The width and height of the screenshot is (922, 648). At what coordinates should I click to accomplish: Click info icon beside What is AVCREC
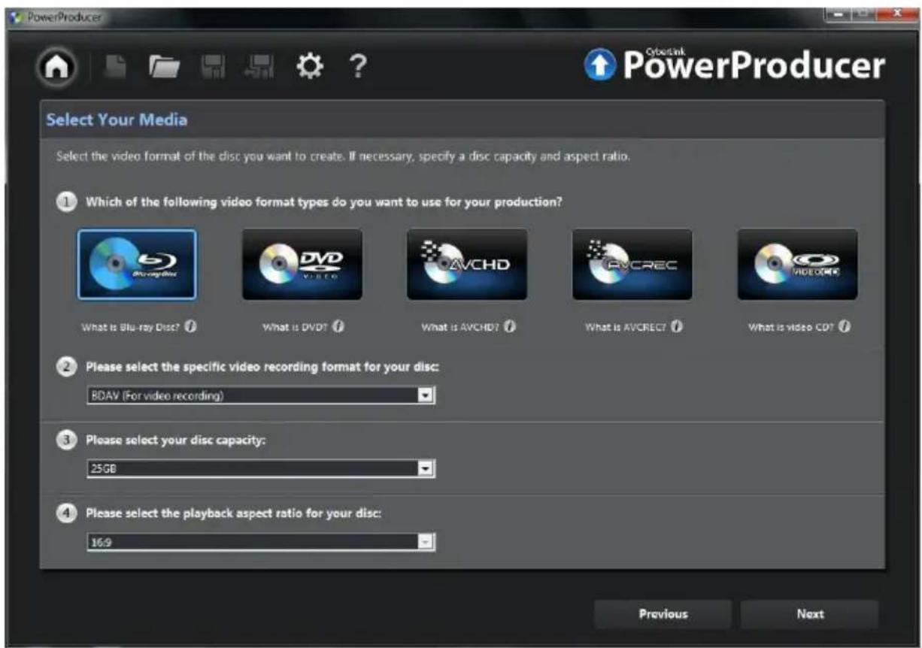677,327
